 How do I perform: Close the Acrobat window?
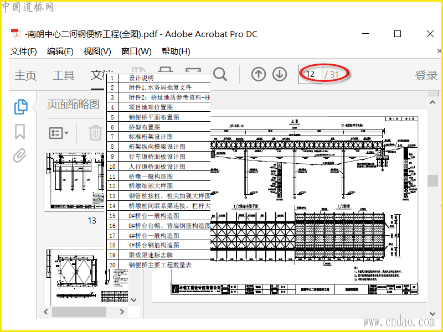click(430, 34)
